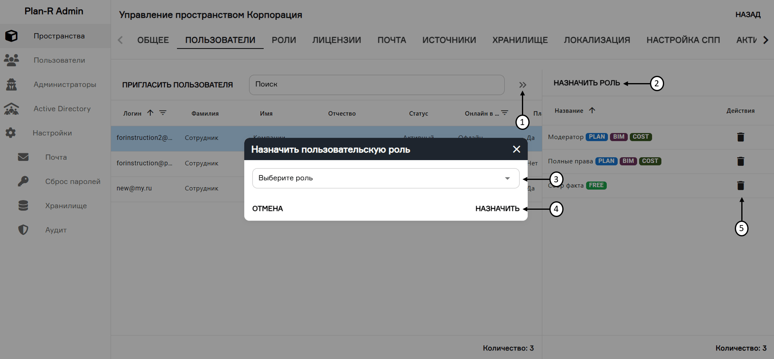
Task: Delete the Модератор role with trash icon
Action: click(740, 137)
